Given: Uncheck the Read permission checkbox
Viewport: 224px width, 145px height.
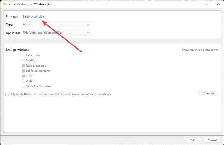Looking at the screenshot, I should pyautogui.click(x=23, y=76).
